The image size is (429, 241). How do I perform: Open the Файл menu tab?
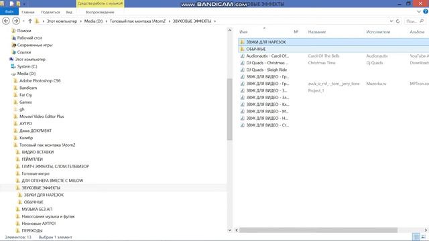coord(9,12)
